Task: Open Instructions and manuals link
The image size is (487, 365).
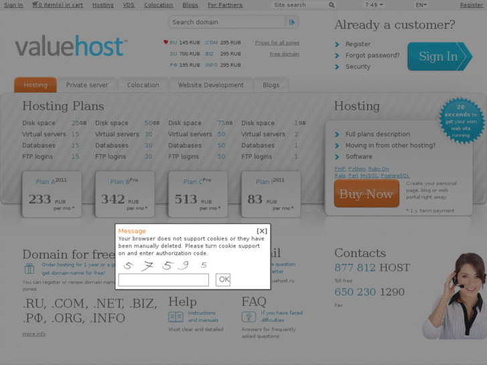Action: pos(203,317)
